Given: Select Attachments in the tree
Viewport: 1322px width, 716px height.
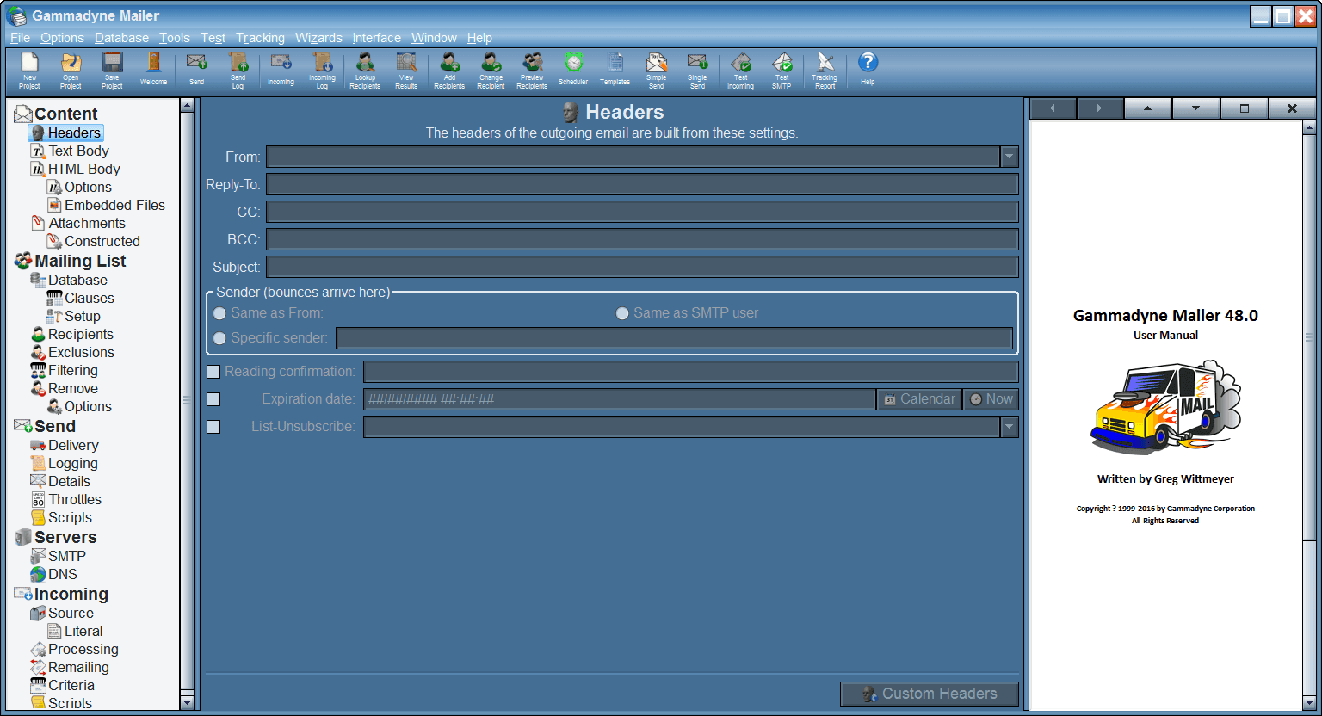Looking at the screenshot, I should pos(87,223).
